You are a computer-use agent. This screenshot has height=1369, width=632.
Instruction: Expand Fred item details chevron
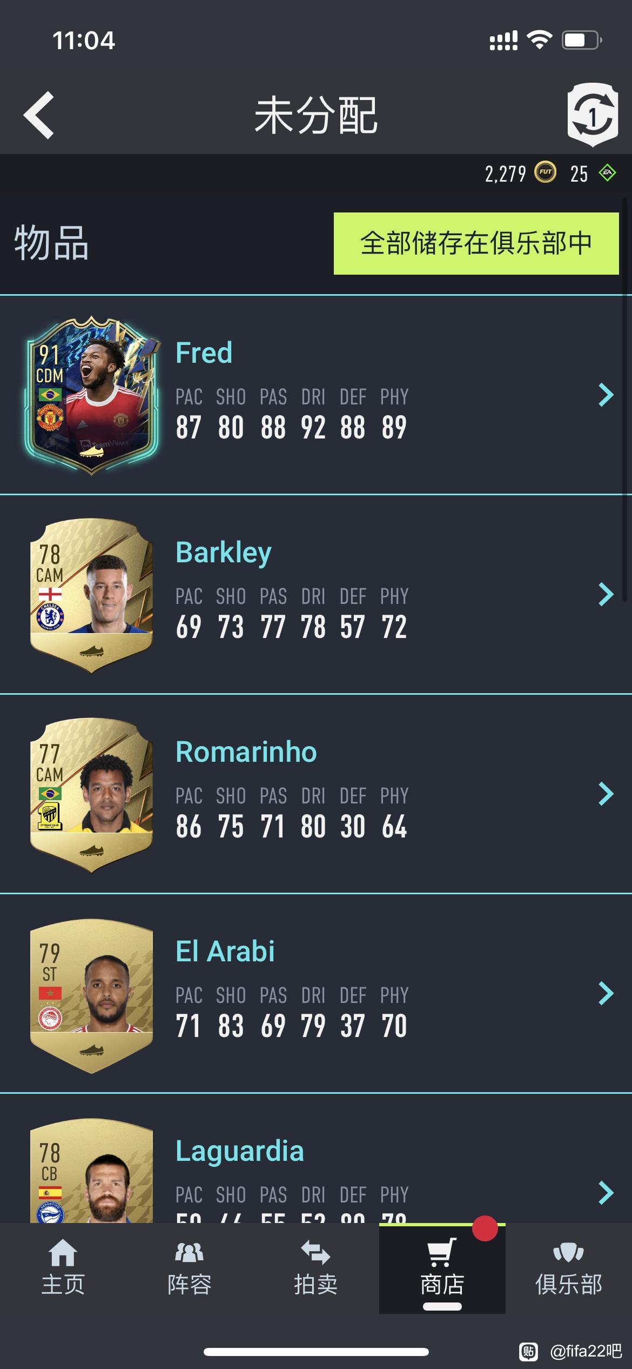[606, 395]
